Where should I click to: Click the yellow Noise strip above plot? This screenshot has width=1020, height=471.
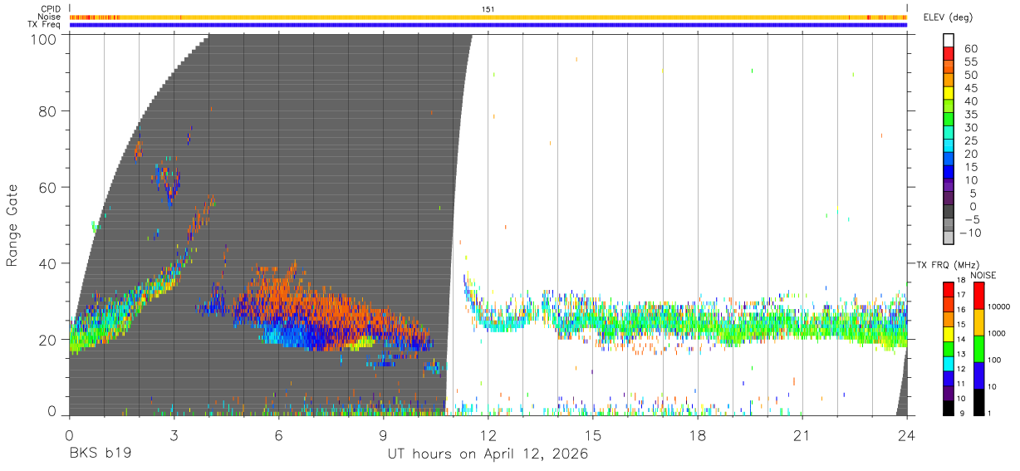point(488,17)
